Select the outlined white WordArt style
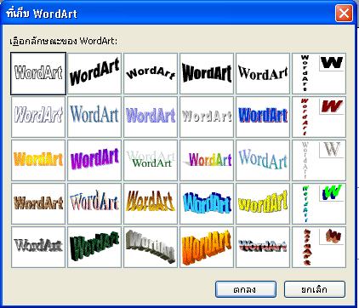The height and width of the screenshot is (308, 359). point(38,73)
